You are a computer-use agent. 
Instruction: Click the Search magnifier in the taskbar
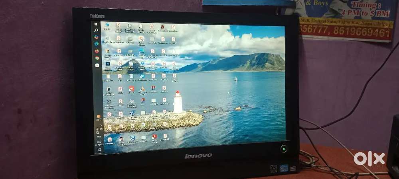96,30
